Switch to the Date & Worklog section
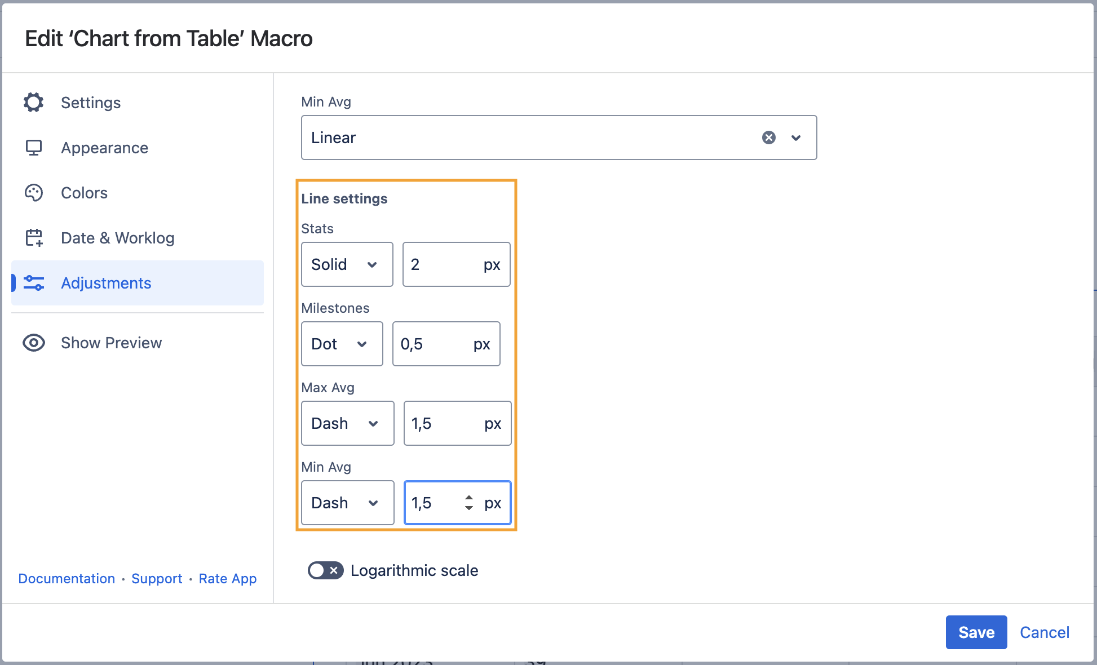This screenshot has height=665, width=1097. (x=117, y=238)
